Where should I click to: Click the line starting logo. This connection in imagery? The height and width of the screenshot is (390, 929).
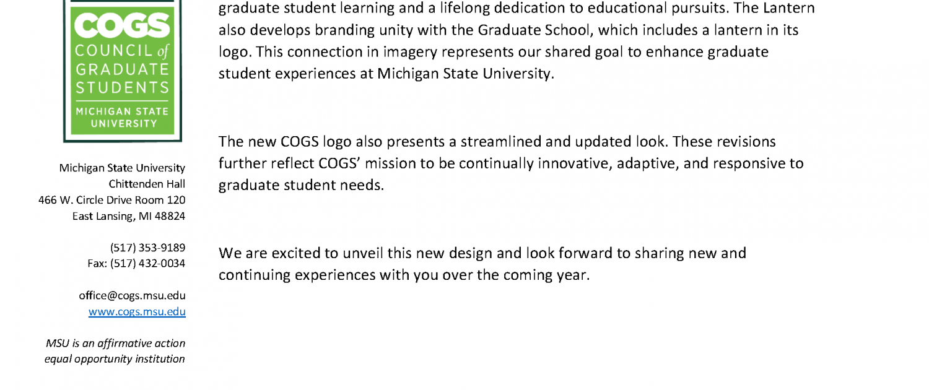(x=494, y=52)
